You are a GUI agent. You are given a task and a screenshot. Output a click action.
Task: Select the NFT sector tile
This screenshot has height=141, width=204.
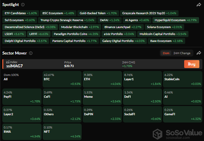pos(62,132)
